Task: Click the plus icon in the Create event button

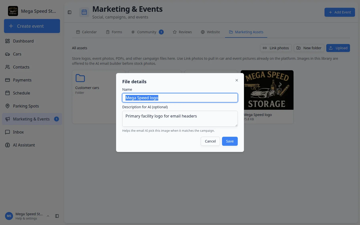Action: [11, 26]
